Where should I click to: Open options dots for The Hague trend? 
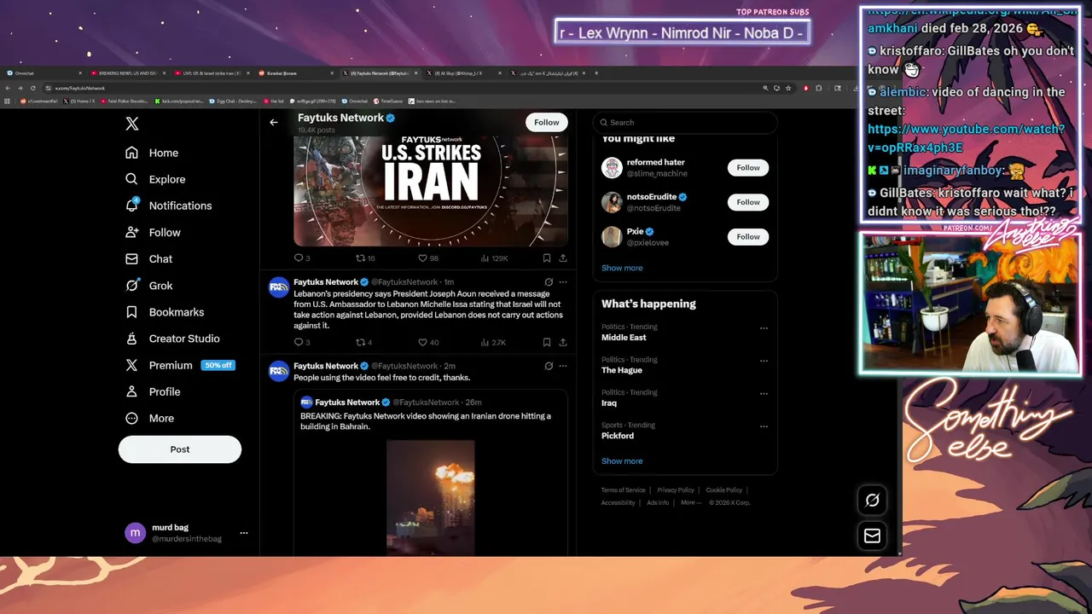764,361
